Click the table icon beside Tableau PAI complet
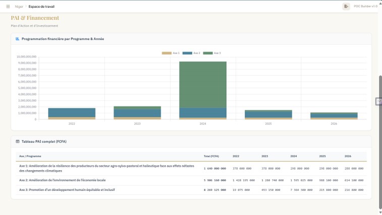 click(x=18, y=141)
